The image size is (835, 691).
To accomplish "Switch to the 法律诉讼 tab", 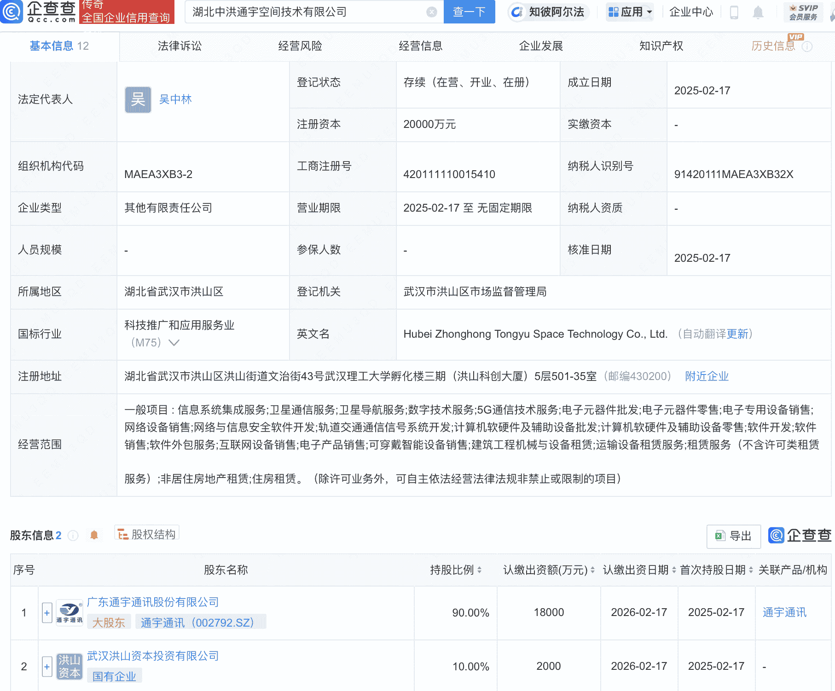I will coord(179,46).
